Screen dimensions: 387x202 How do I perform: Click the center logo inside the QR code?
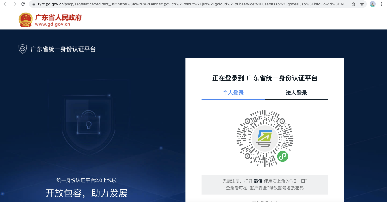tap(265, 138)
